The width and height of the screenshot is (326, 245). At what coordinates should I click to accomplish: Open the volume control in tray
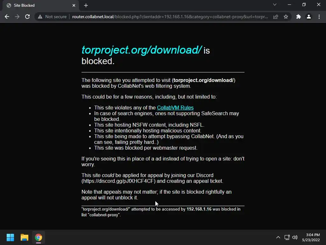click(295, 237)
